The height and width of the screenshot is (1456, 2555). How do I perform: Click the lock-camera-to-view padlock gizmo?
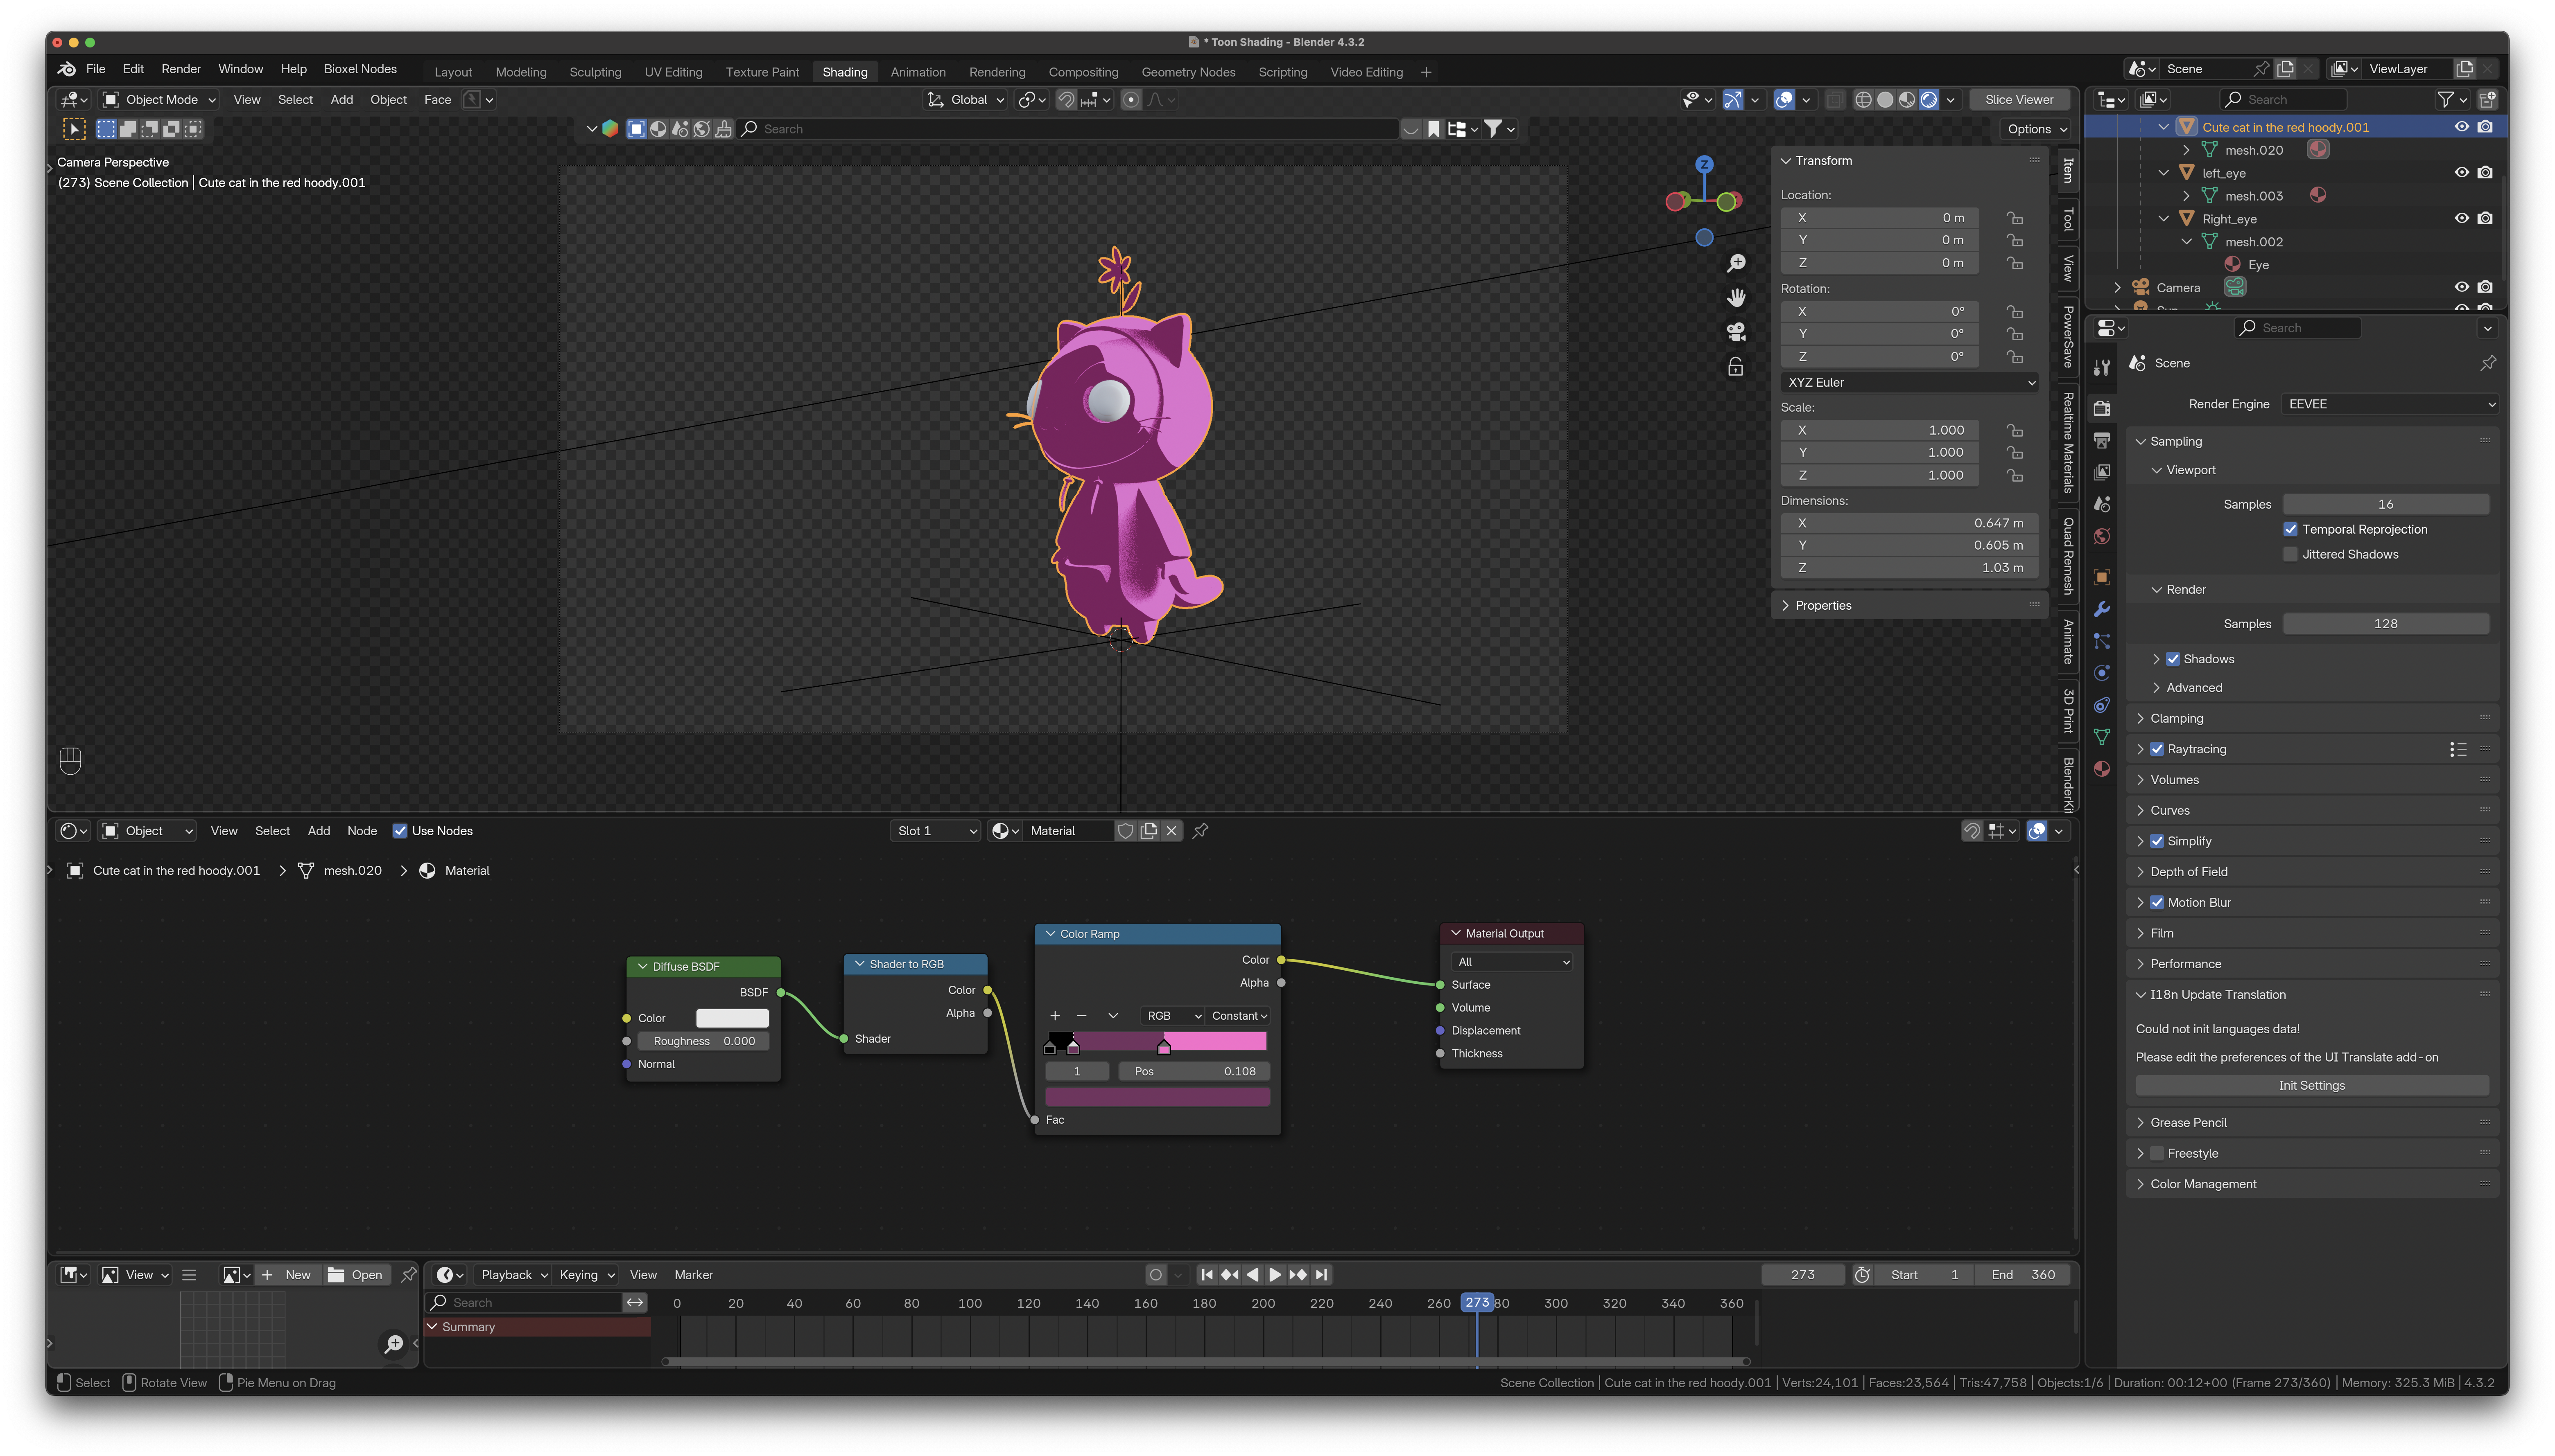click(x=1736, y=367)
